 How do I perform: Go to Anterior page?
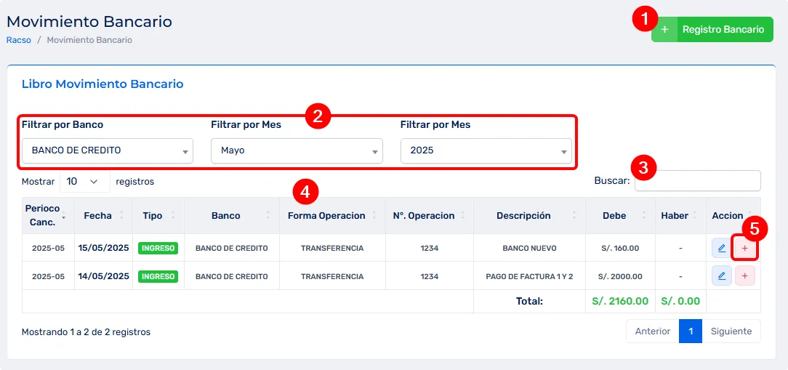652,331
